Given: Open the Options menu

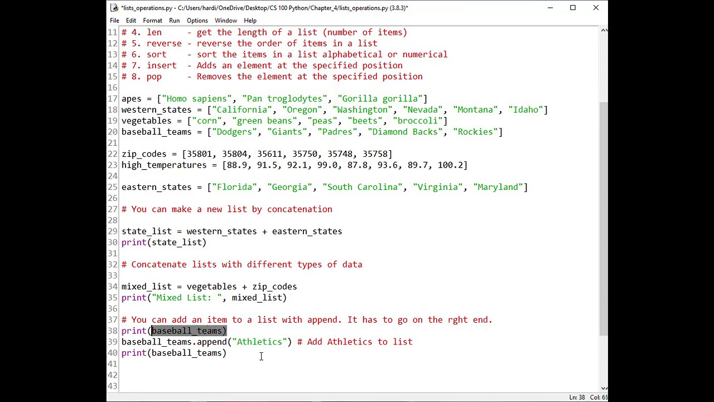Looking at the screenshot, I should (x=197, y=21).
